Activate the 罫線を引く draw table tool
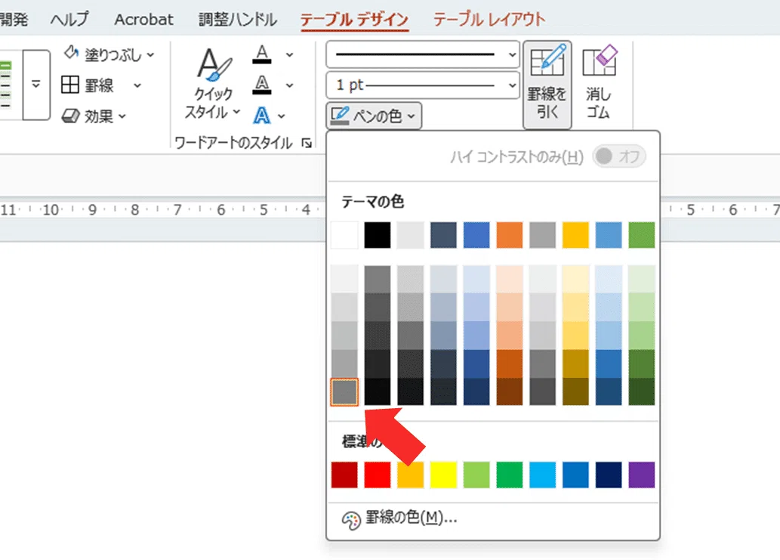The image size is (780, 560). click(x=547, y=85)
